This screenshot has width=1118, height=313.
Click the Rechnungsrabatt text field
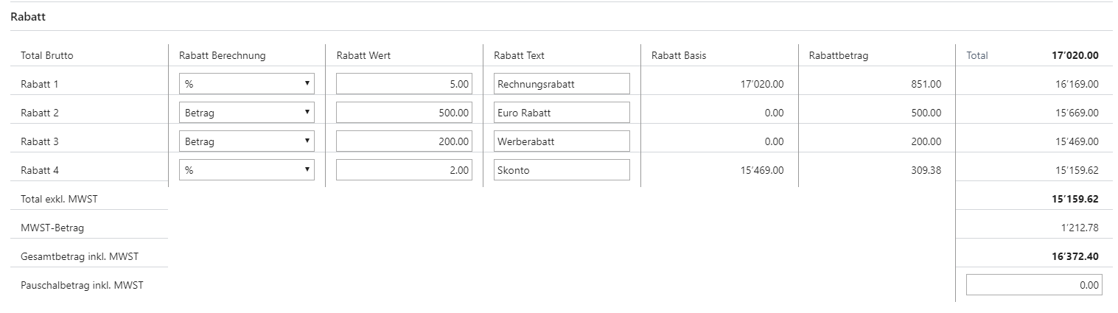(x=562, y=84)
